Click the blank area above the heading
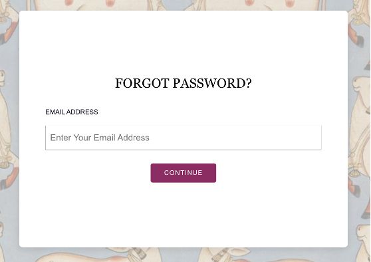The height and width of the screenshot is (262, 371). pyautogui.click(x=184, y=43)
